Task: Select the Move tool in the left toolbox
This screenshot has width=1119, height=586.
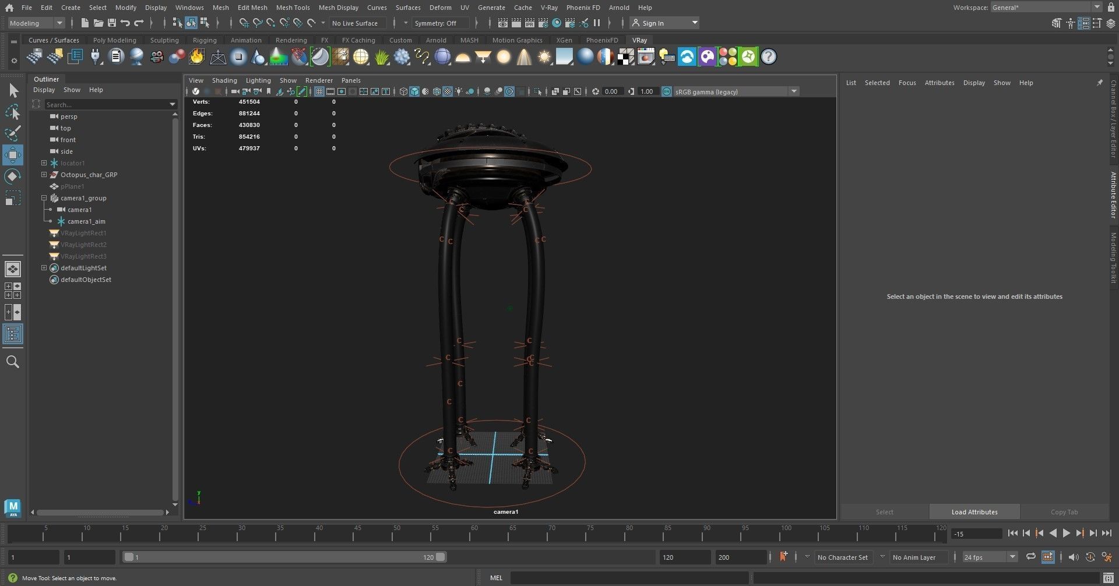Action: tap(13, 155)
